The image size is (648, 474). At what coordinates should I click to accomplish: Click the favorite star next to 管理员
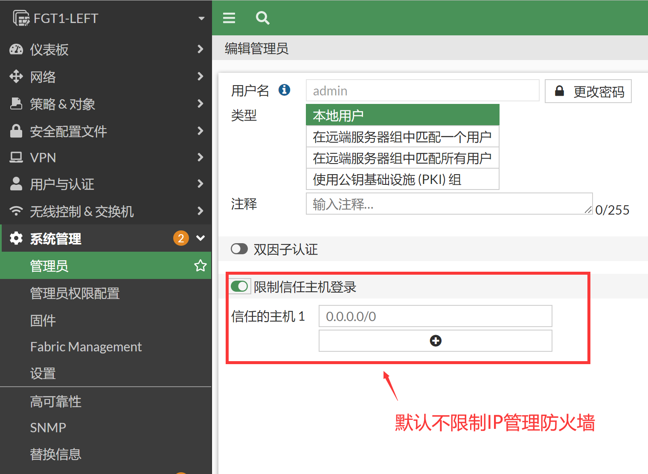(200, 266)
